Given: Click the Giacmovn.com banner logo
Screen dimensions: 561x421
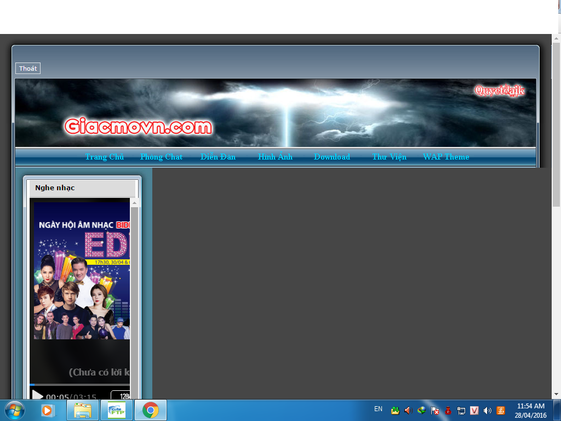Looking at the screenshot, I should [138, 127].
